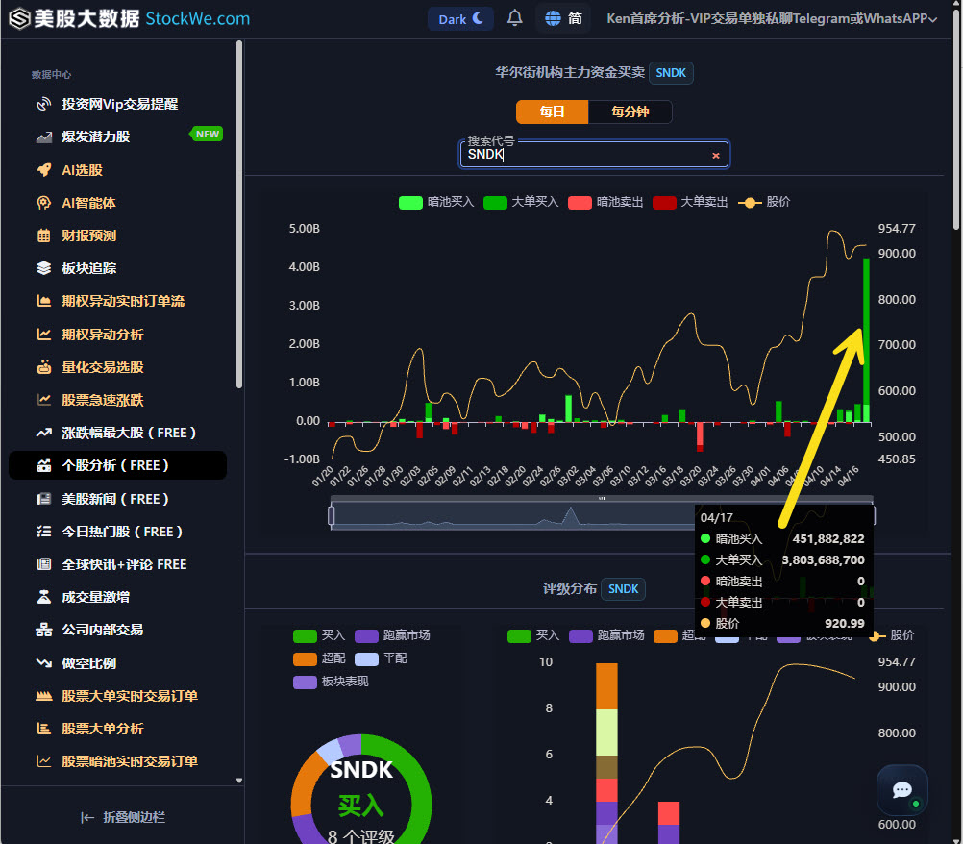Select the 每日 tab
Image resolution: width=963 pixels, height=844 pixels.
click(x=552, y=112)
